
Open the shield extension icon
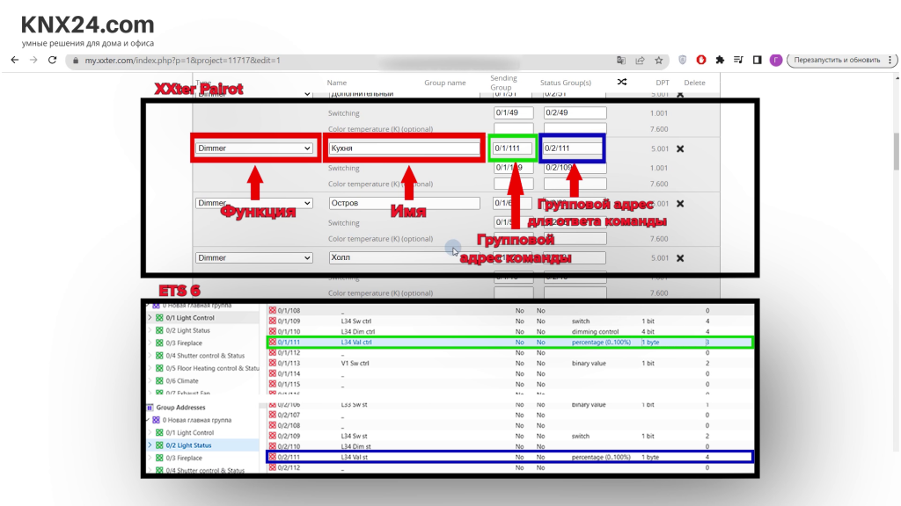point(683,61)
